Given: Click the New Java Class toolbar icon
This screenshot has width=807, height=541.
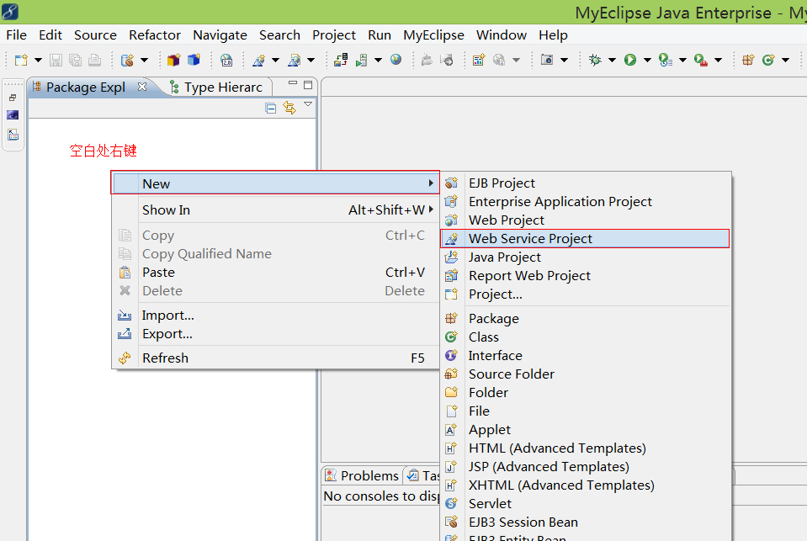Looking at the screenshot, I should tap(768, 61).
